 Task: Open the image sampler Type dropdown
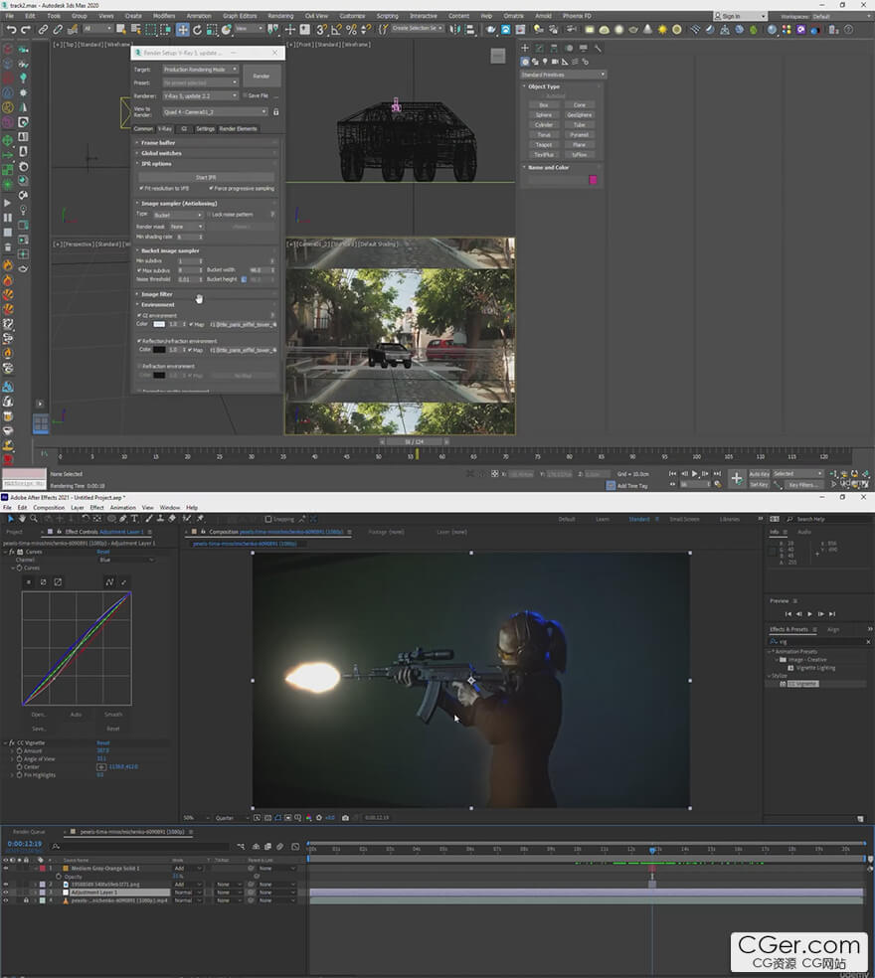(178, 215)
